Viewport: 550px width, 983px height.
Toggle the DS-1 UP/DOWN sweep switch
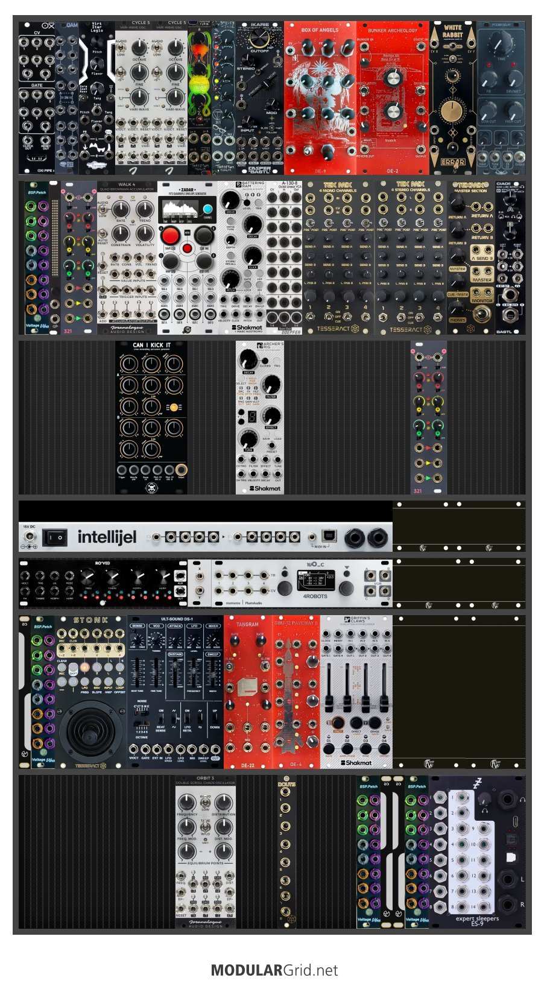[215, 719]
